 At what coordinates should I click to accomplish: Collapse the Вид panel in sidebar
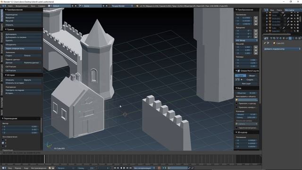point(236,88)
